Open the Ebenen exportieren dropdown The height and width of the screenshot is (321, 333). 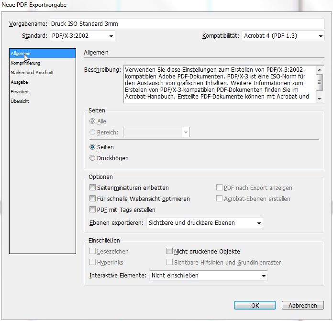(x=205, y=223)
